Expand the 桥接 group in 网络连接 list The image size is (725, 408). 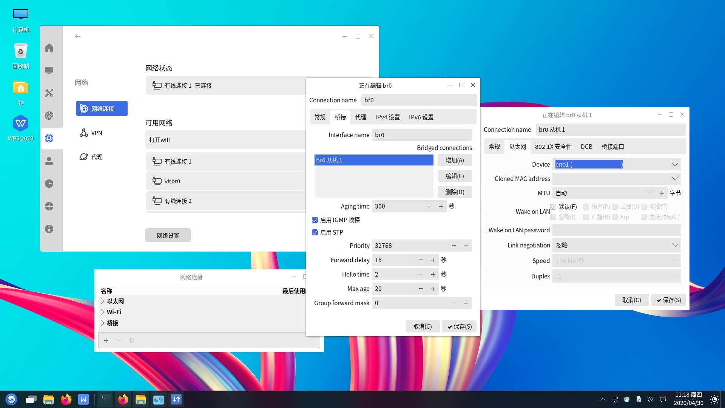tap(102, 323)
